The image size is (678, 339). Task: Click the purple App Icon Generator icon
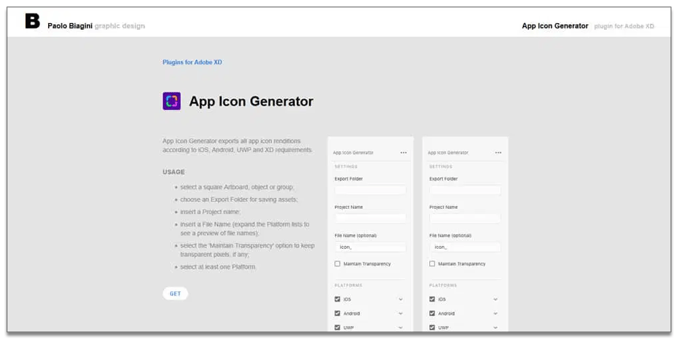tap(172, 101)
